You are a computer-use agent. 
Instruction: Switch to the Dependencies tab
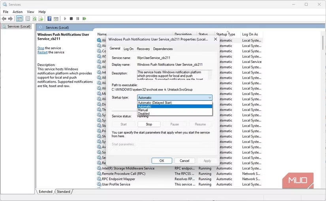(x=163, y=49)
